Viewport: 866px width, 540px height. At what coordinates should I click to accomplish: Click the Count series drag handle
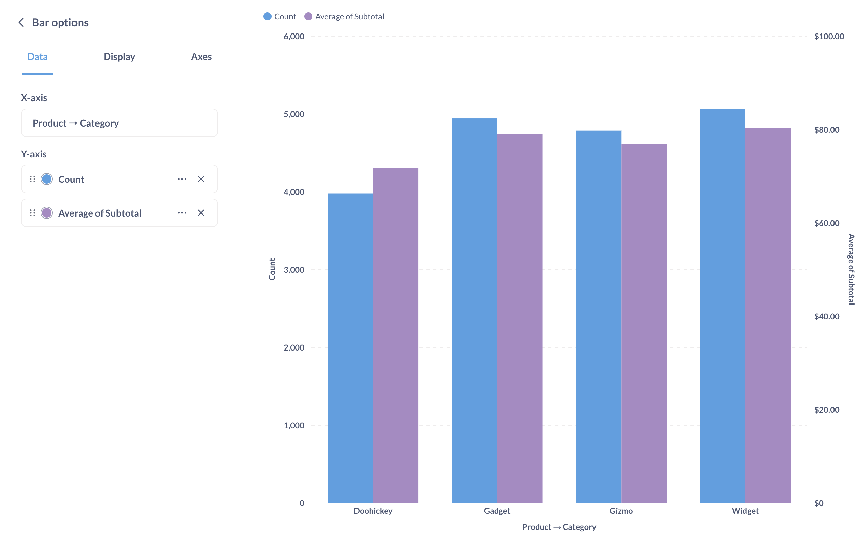click(x=32, y=179)
